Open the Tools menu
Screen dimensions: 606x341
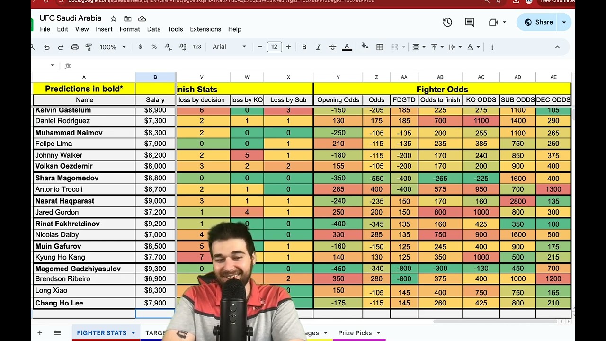175,29
